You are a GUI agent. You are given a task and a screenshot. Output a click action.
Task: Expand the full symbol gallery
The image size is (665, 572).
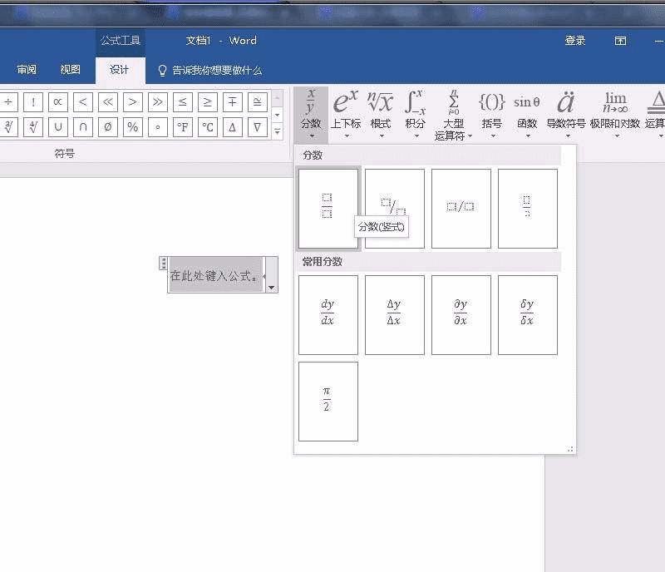click(x=278, y=131)
